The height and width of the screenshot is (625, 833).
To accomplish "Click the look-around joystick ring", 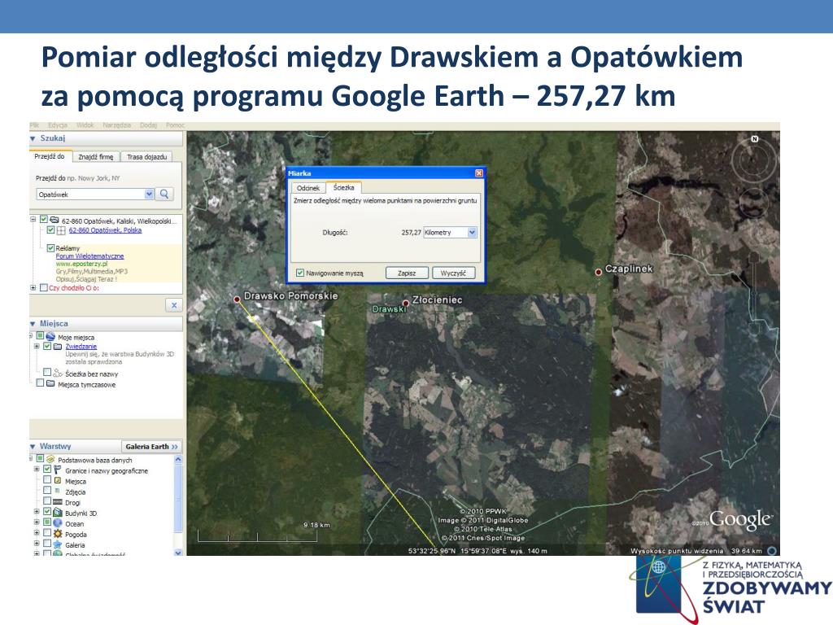I will [x=753, y=160].
